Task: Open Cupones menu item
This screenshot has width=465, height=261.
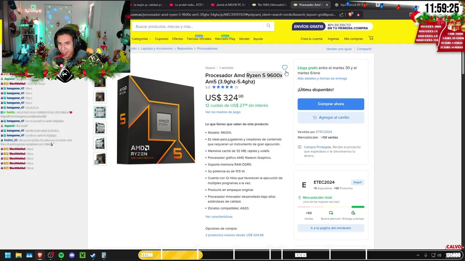Action: tap(162, 39)
